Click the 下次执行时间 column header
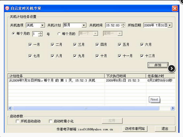Image resolution: width=183 pixels, height=137 pixels. pos(125,76)
